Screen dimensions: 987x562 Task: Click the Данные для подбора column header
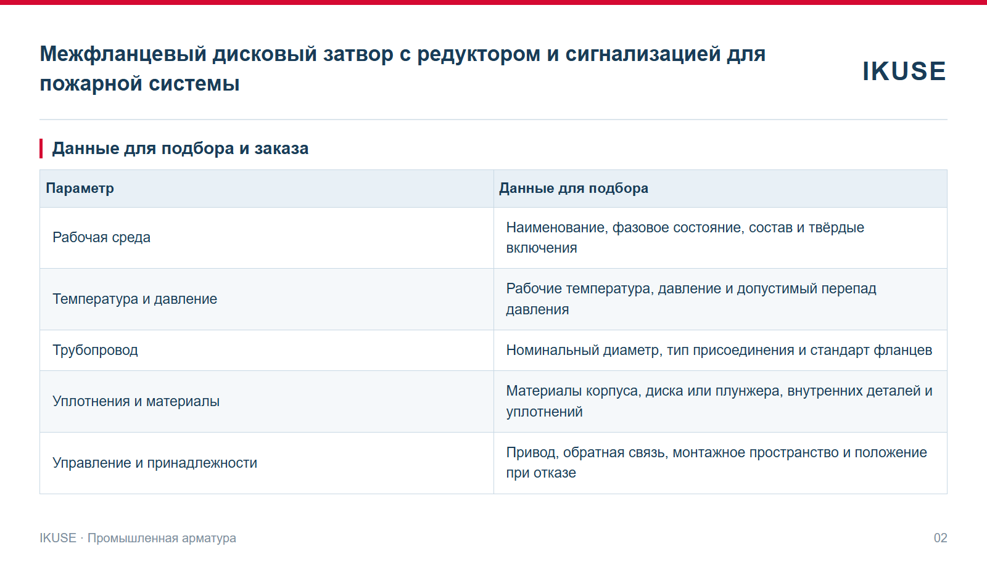[721, 189]
